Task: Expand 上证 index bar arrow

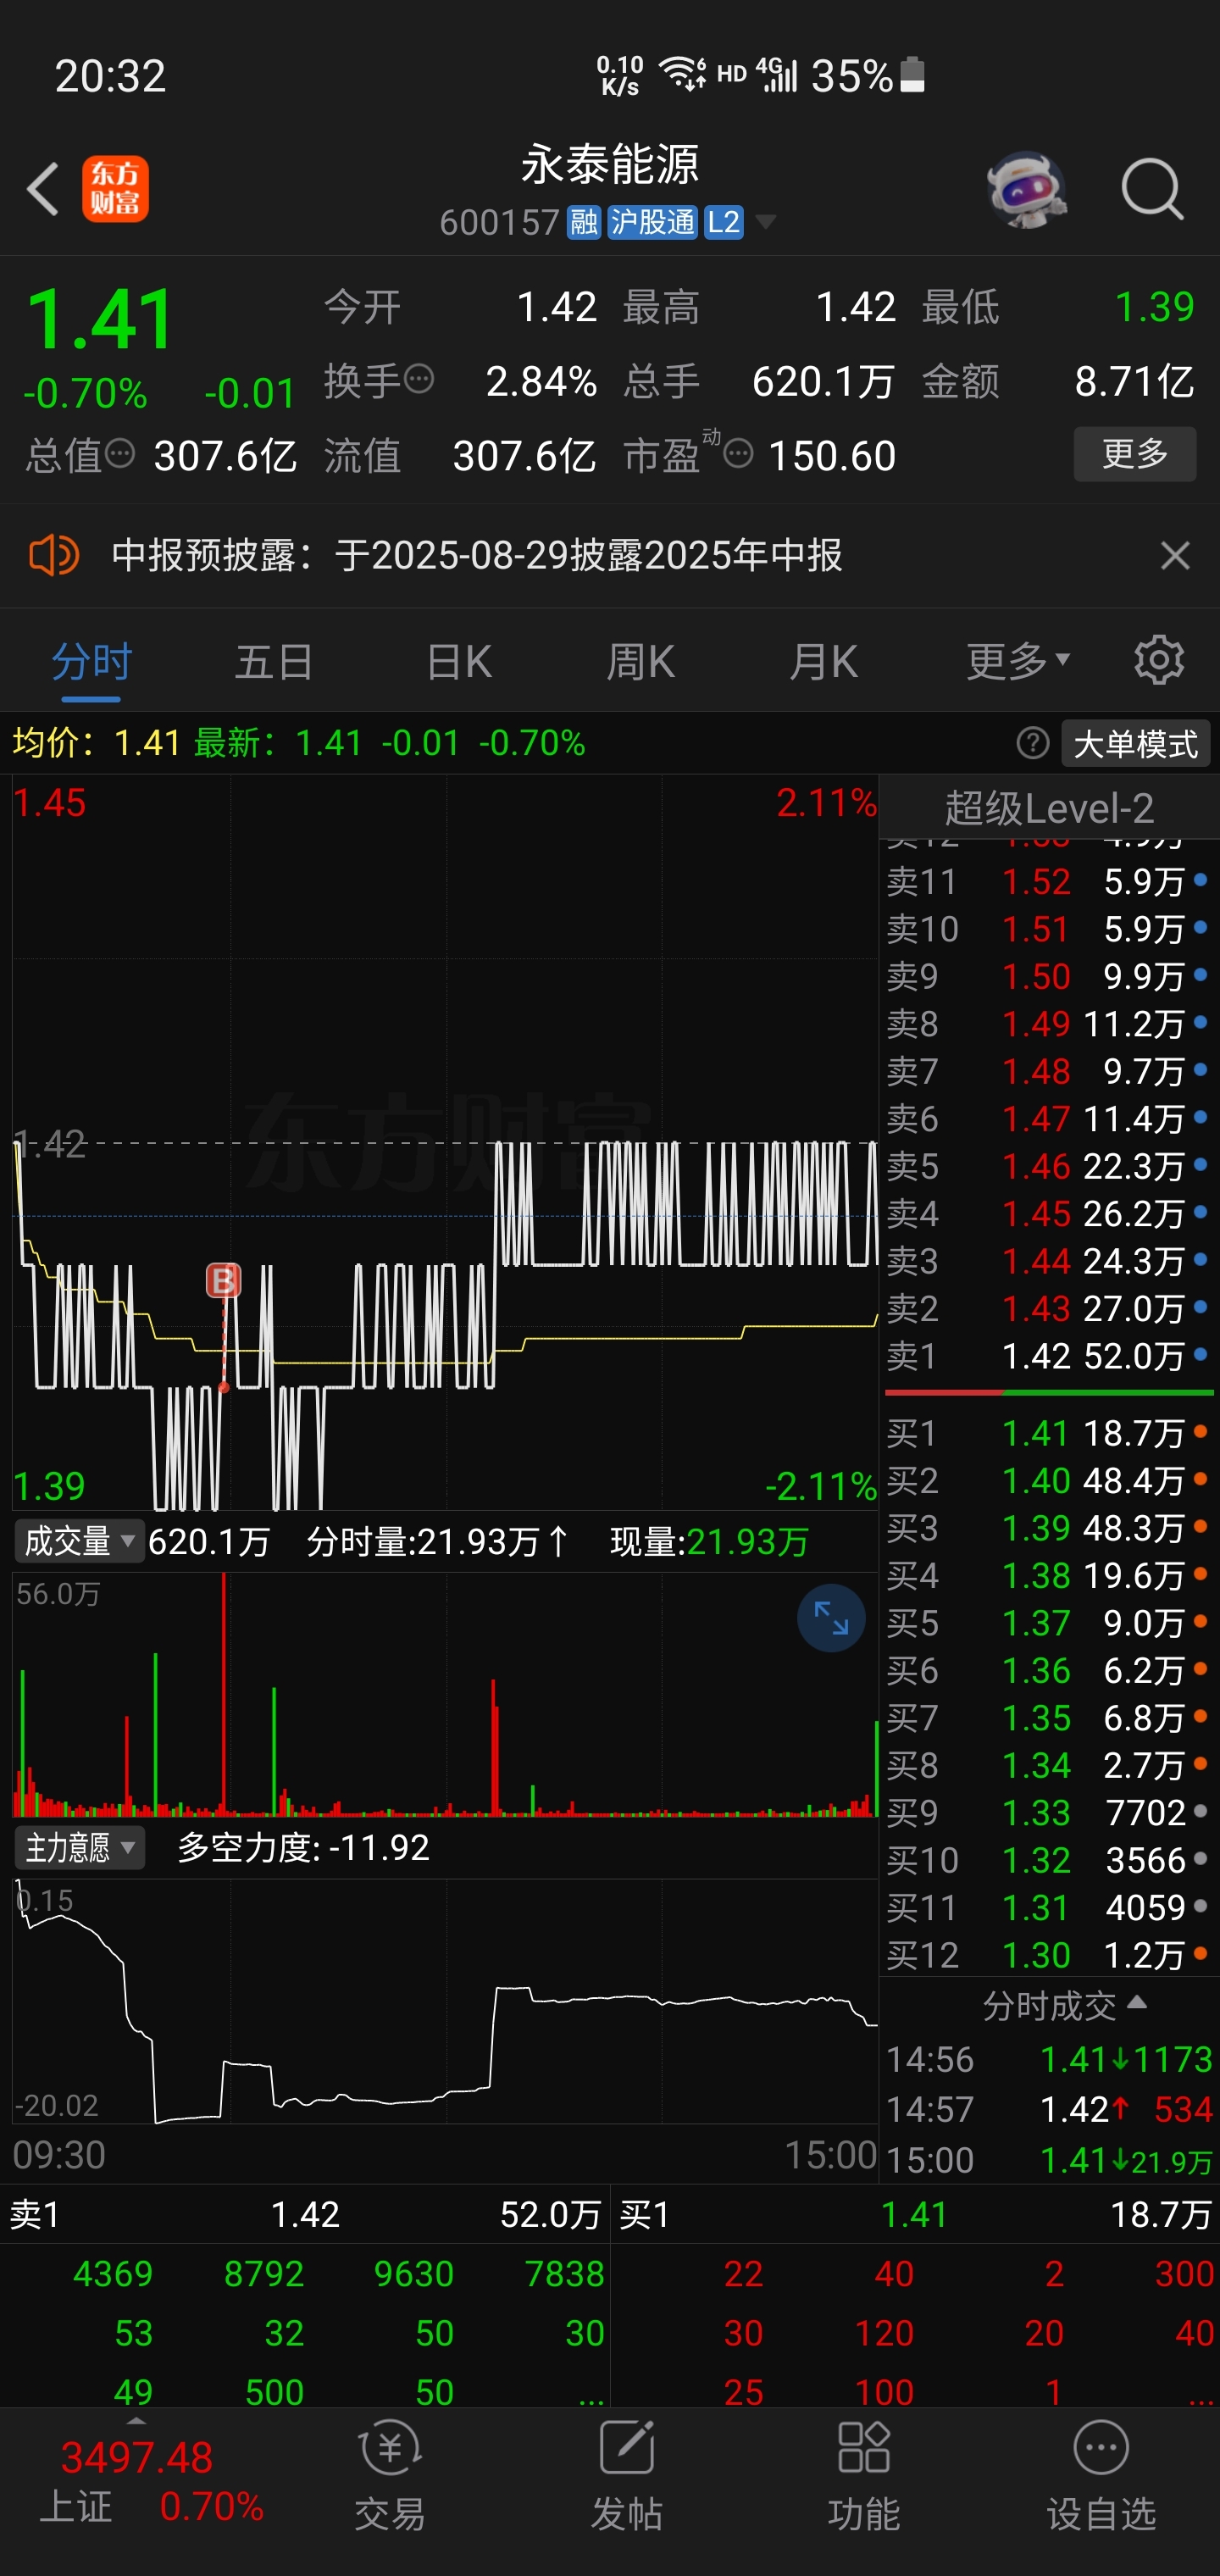Action: pos(137,2422)
